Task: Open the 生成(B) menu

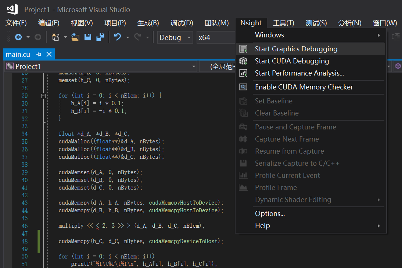Action: click(148, 23)
